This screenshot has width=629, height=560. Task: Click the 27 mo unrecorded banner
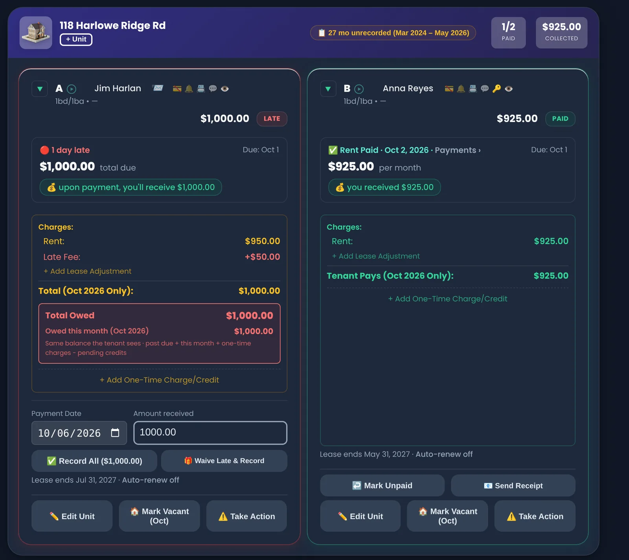tap(393, 33)
